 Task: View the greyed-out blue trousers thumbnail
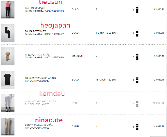8,103
